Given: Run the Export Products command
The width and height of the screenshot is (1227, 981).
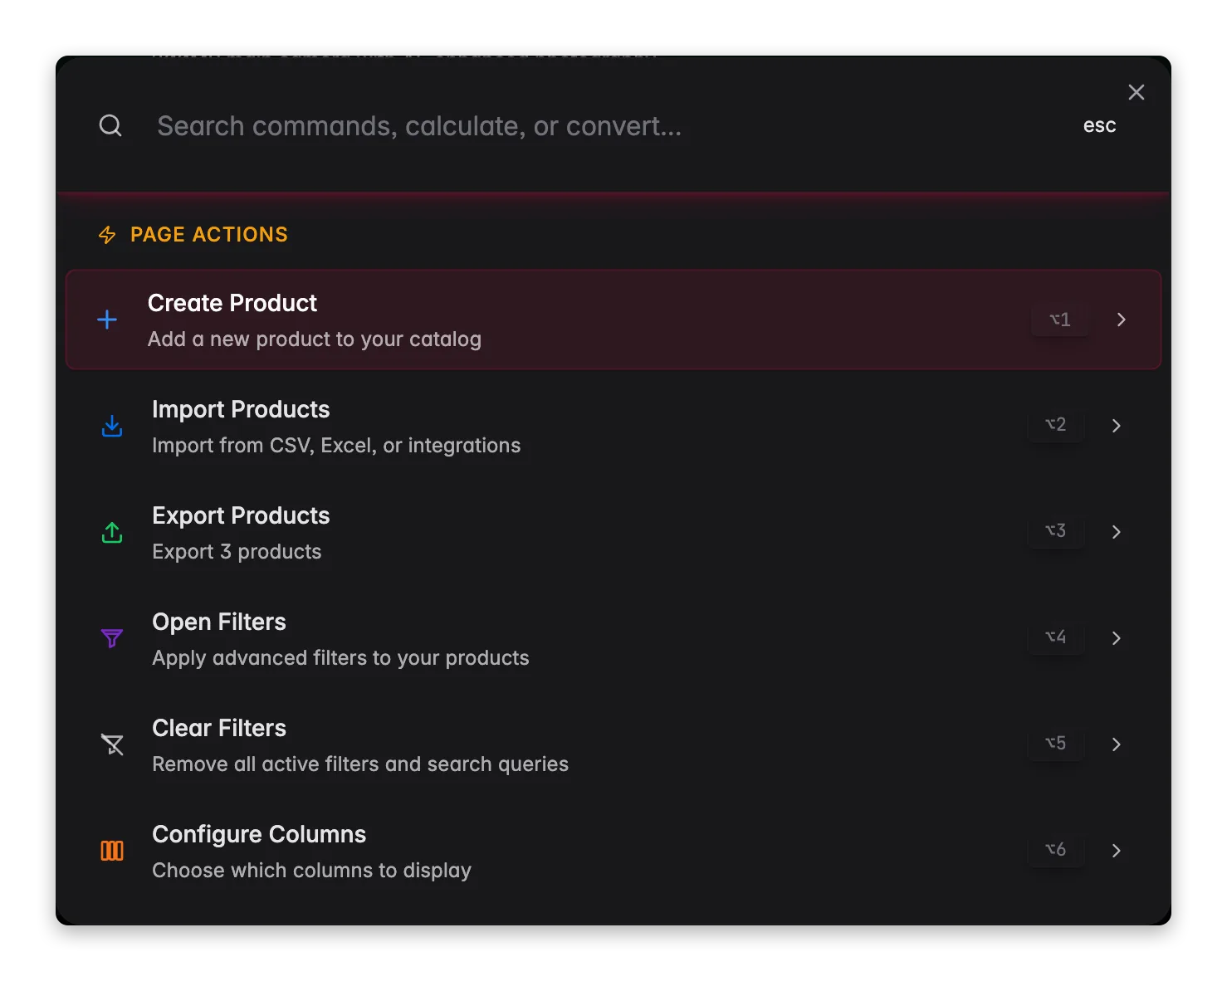Looking at the screenshot, I should point(613,532).
